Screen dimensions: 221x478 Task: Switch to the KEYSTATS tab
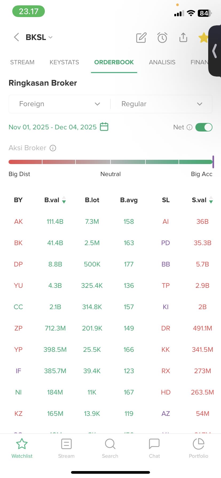point(64,62)
